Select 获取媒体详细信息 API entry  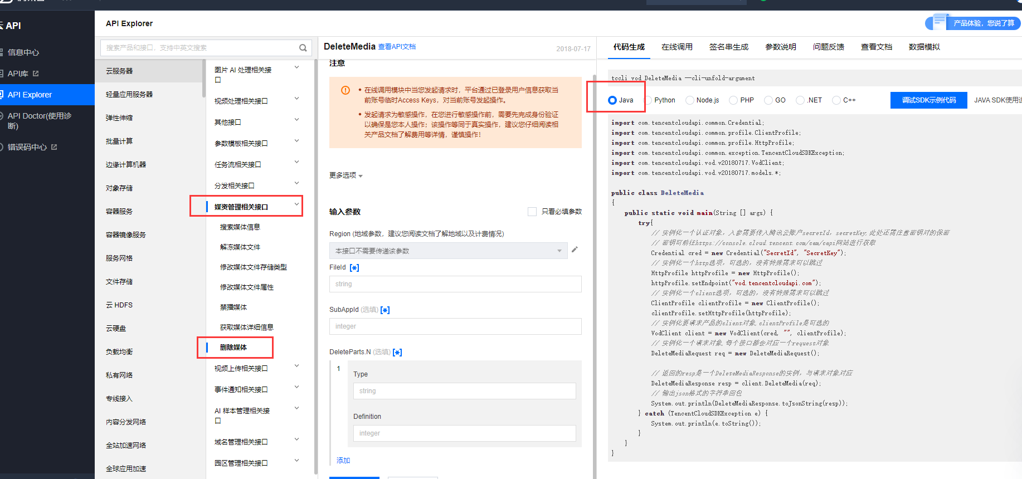[x=247, y=328]
